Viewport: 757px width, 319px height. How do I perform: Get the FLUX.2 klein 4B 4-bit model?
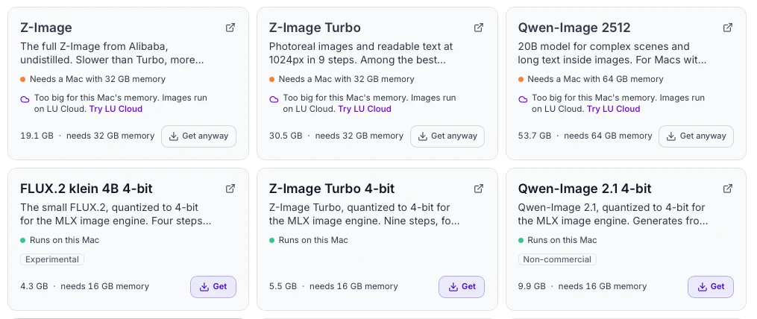tap(213, 287)
